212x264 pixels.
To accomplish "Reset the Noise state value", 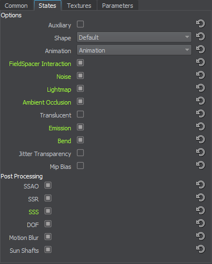I will tap(200, 75).
